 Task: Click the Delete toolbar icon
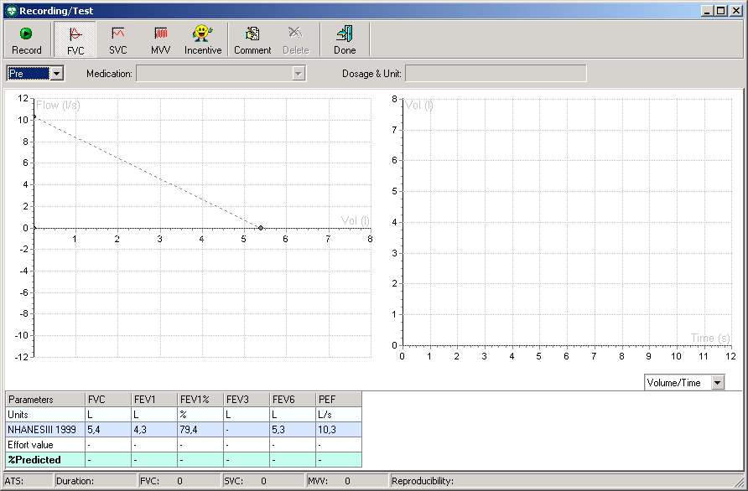pyautogui.click(x=296, y=39)
